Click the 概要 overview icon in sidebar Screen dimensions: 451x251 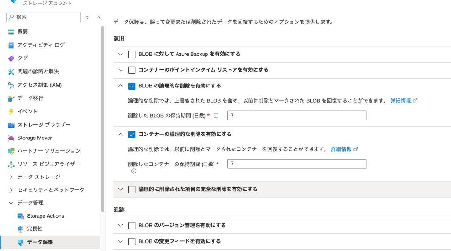point(11,32)
